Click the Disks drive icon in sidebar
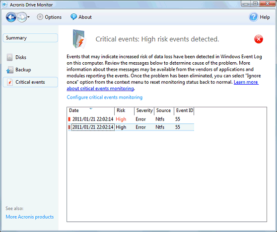 pyautogui.click(x=9, y=57)
